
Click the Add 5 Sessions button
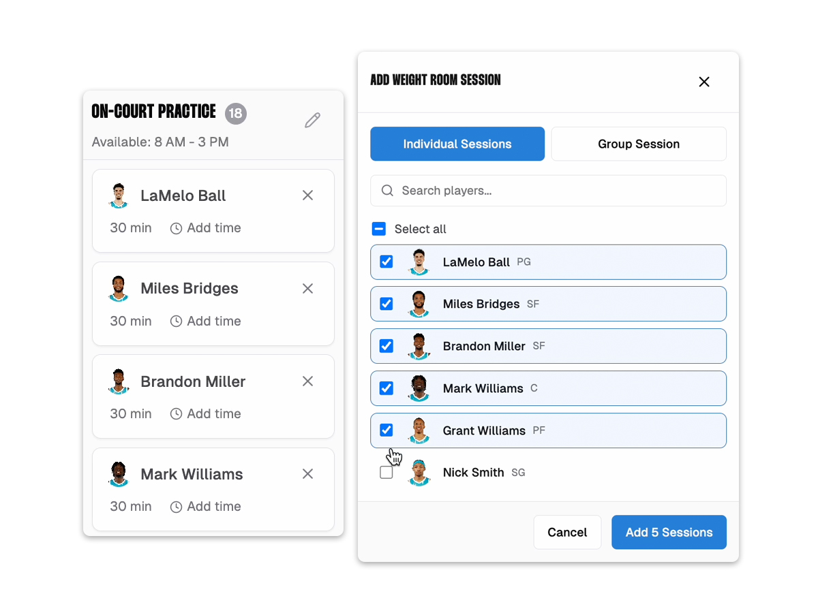(669, 532)
